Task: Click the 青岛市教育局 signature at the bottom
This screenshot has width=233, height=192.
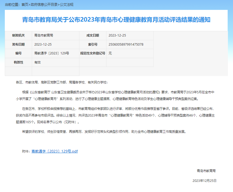Action: 206,171
